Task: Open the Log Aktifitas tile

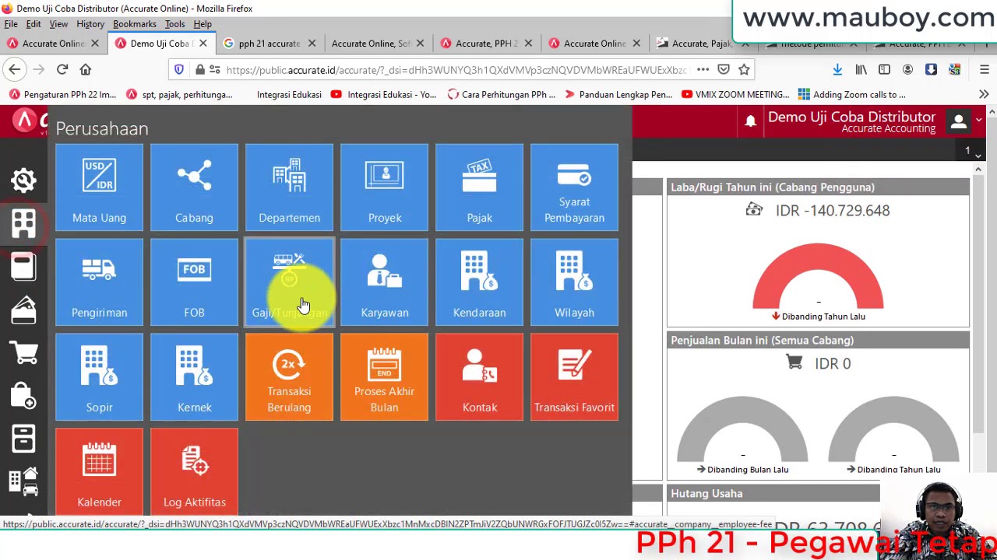Action: (x=194, y=471)
